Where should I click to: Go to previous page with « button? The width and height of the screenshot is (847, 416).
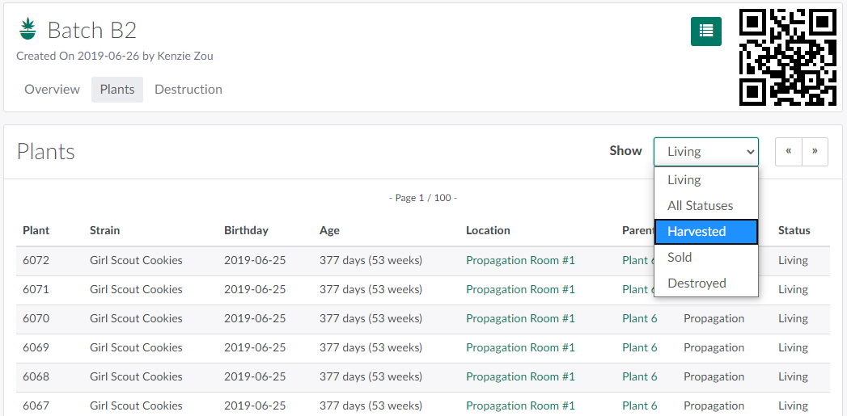789,151
